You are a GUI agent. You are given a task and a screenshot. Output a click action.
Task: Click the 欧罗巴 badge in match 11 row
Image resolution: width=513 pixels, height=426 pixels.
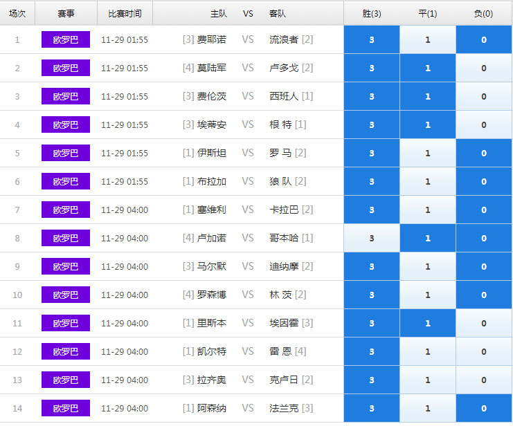pos(66,323)
